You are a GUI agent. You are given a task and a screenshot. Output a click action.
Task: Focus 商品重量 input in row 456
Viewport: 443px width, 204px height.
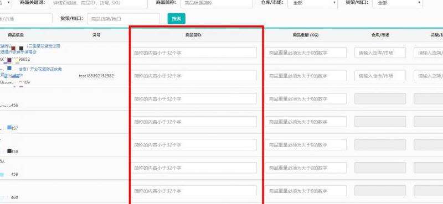(x=306, y=99)
